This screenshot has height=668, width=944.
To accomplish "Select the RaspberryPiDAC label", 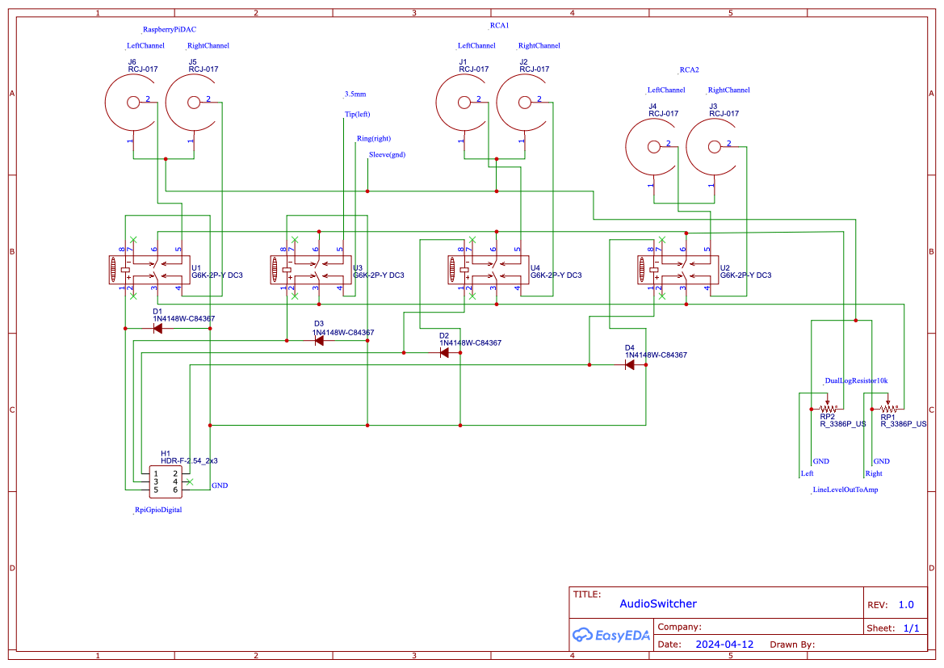I will pyautogui.click(x=169, y=30).
